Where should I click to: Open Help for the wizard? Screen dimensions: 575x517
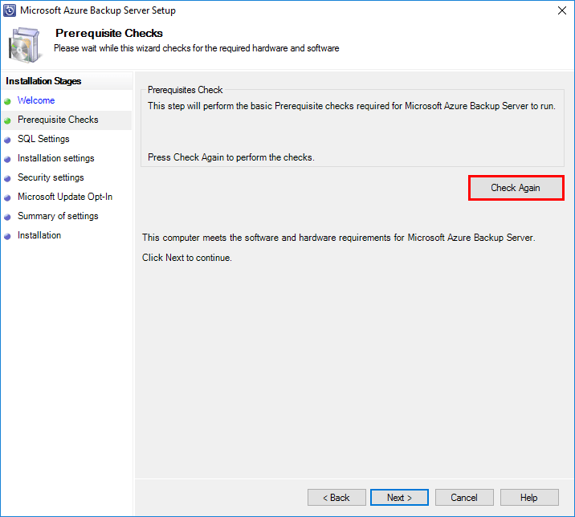(x=529, y=498)
